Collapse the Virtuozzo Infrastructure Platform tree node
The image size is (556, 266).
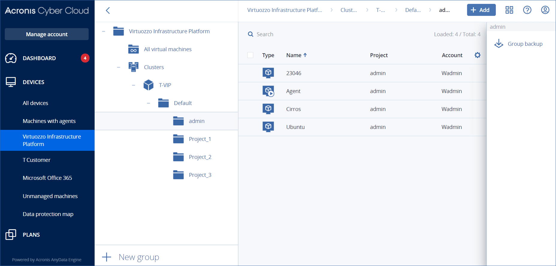(x=104, y=31)
